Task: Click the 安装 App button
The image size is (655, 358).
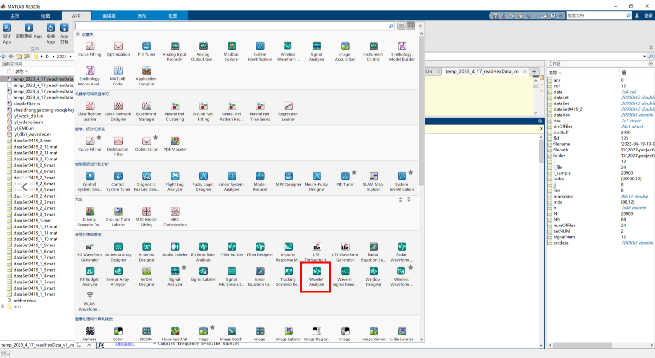Action: [51, 34]
